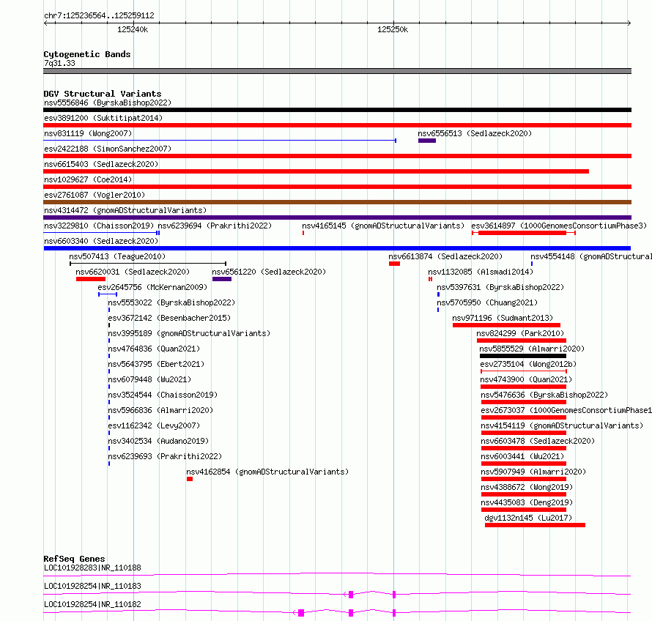Select the blue nsv6603340 variant bar
The image size is (652, 621).
(x=337, y=248)
